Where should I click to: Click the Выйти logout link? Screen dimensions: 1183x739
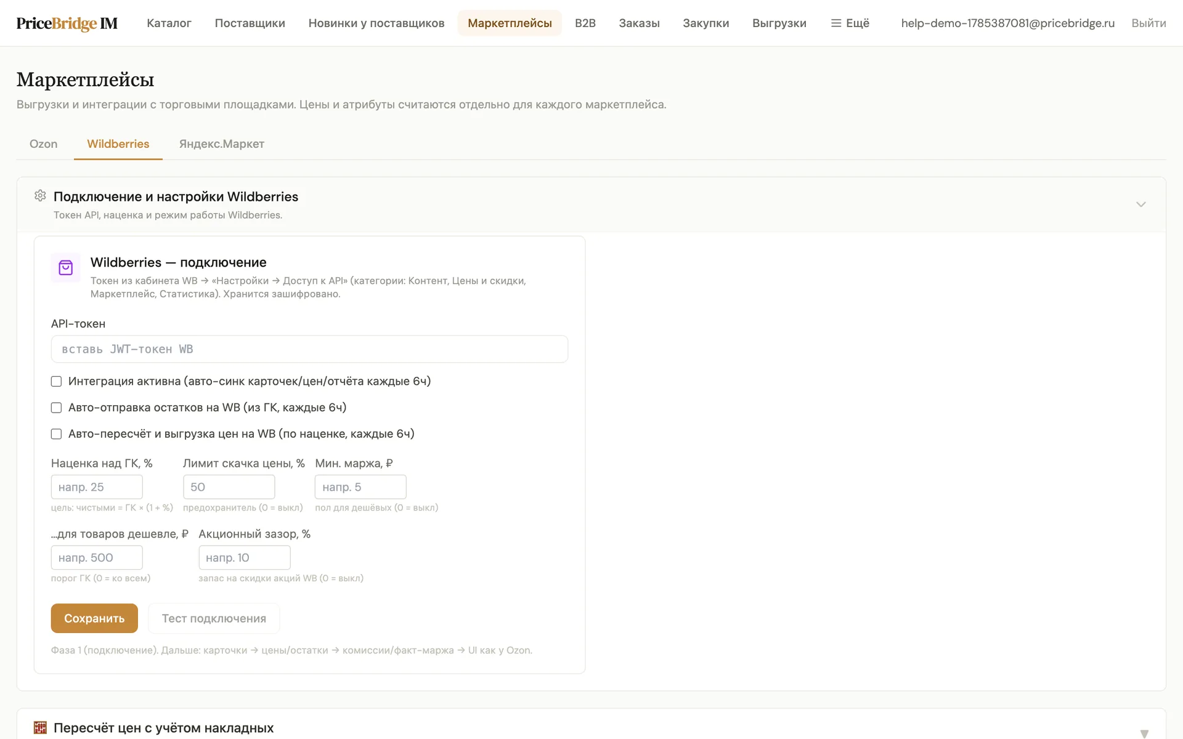pyautogui.click(x=1148, y=23)
